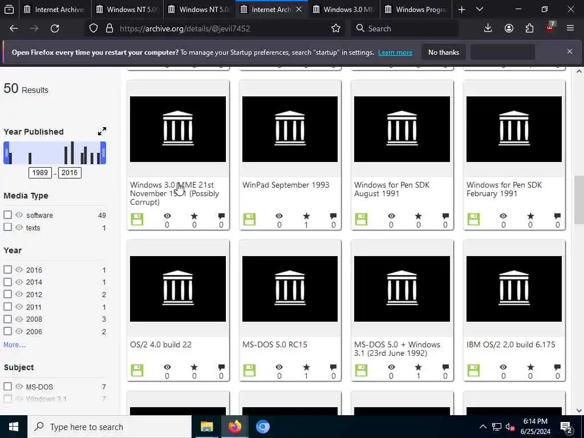Click the right handle of the year range slider

pyautogui.click(x=104, y=153)
